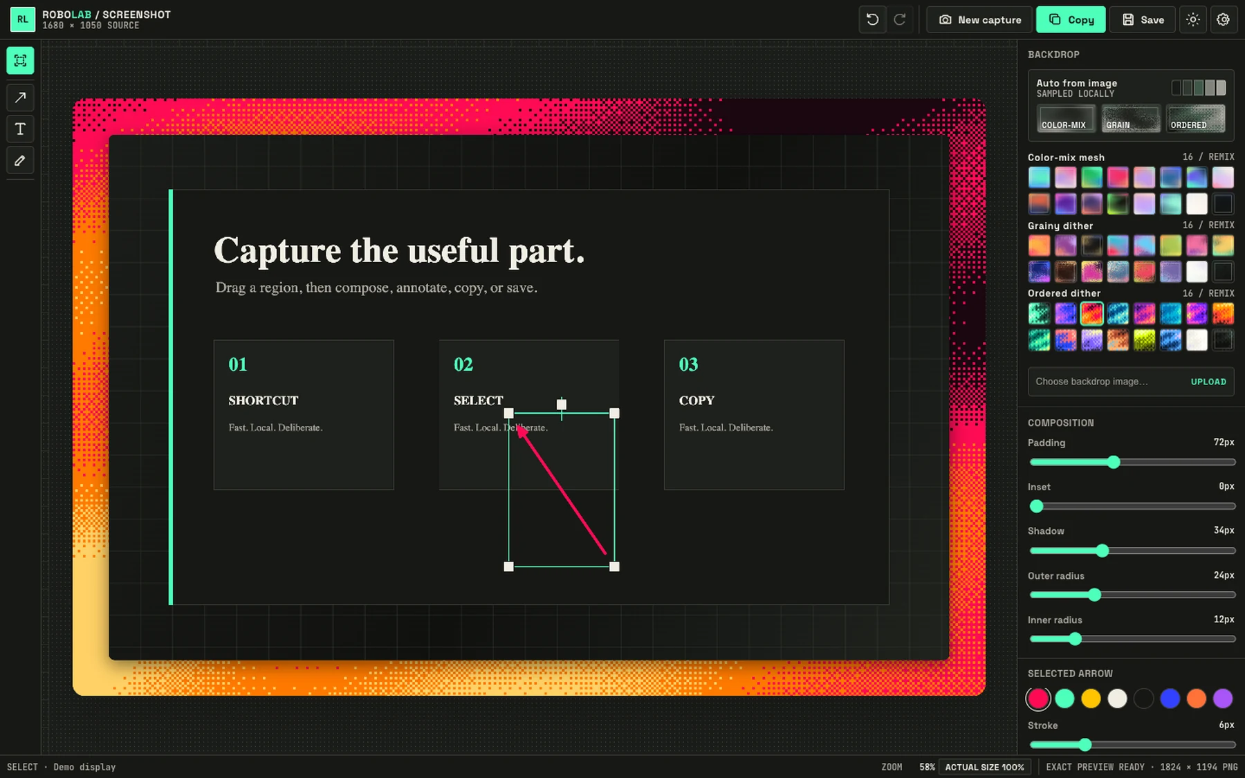1245x778 pixels.
Task: Copy the composed screenshot
Action: 1071,19
